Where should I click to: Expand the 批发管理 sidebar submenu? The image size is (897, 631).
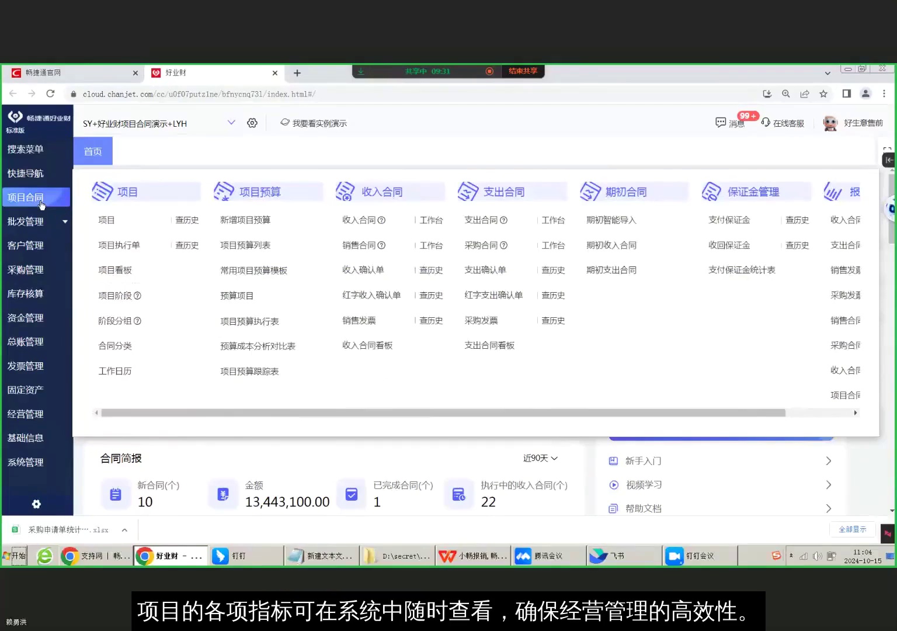[65, 221]
